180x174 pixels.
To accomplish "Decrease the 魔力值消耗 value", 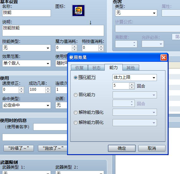I will click(74, 49).
